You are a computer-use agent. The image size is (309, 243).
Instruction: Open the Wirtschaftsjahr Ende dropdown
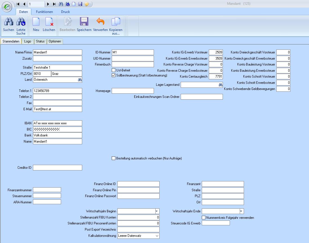pyautogui.click(x=241, y=211)
